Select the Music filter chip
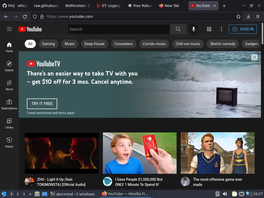Viewport: 264px width, 198px height. 70,44
